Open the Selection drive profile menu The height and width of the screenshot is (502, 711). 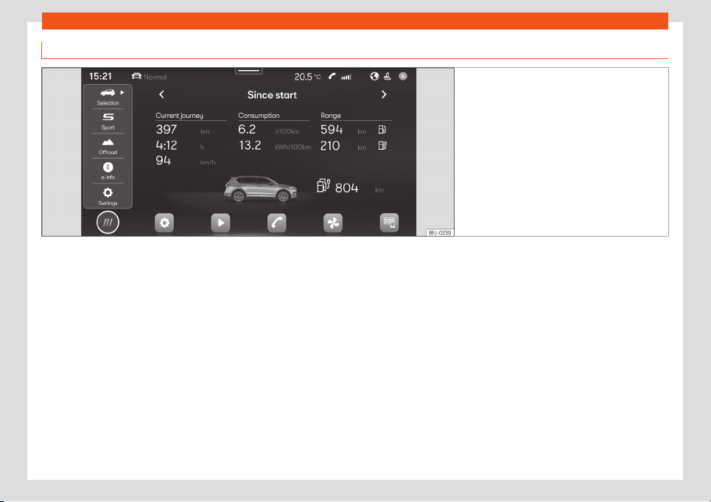108,97
